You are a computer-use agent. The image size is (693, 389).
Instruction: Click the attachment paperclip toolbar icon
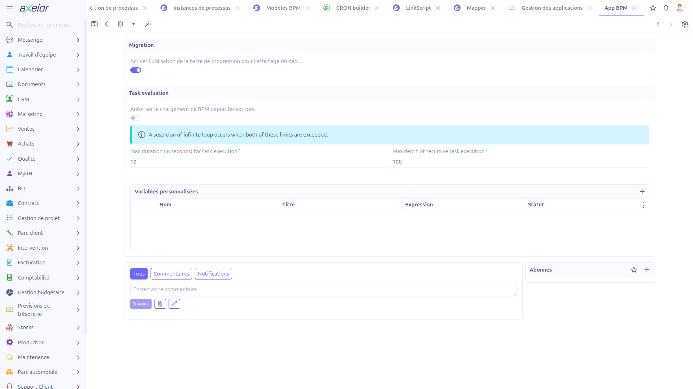tap(121, 24)
